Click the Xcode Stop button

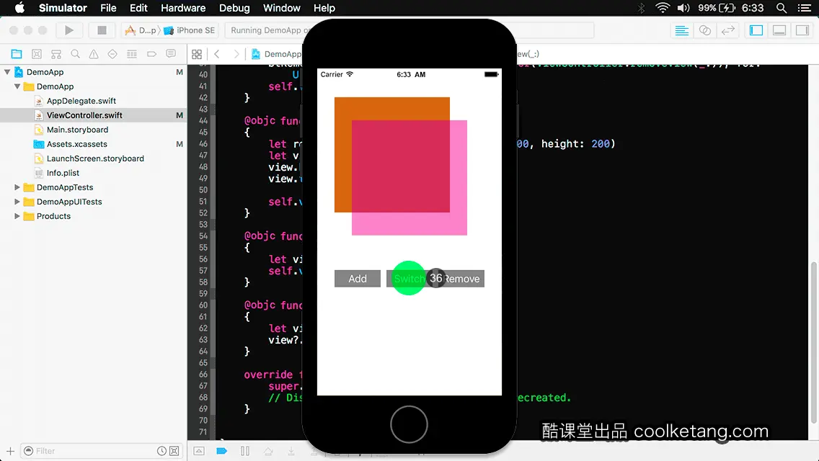(x=102, y=30)
